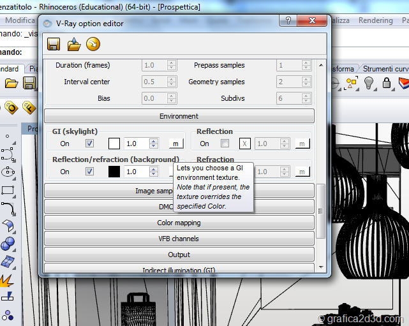Click the GI skylight multiplier field
409x326 pixels.
pos(137,144)
